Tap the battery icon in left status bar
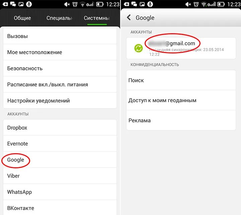The height and width of the screenshot is (215, 241). [100, 4]
